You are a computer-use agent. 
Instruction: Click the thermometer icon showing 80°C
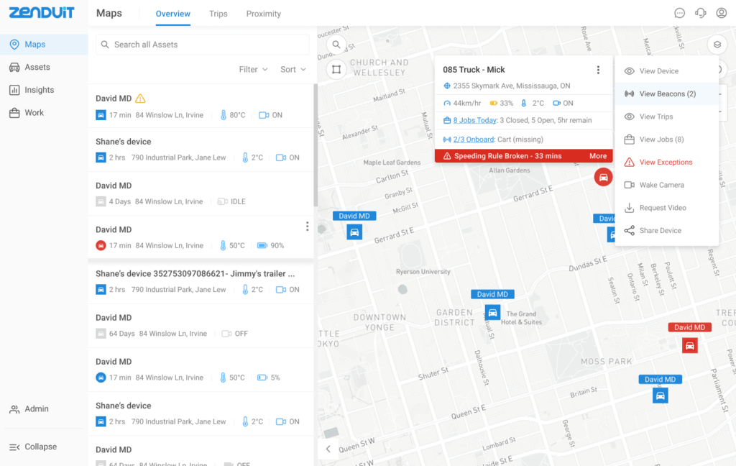224,115
